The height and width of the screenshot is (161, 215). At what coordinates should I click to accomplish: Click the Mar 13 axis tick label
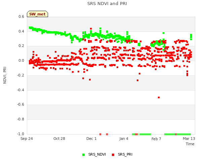(x=189, y=139)
